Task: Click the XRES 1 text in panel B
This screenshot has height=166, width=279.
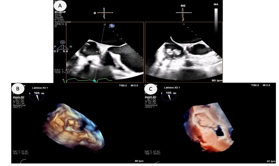Action: [18, 107]
